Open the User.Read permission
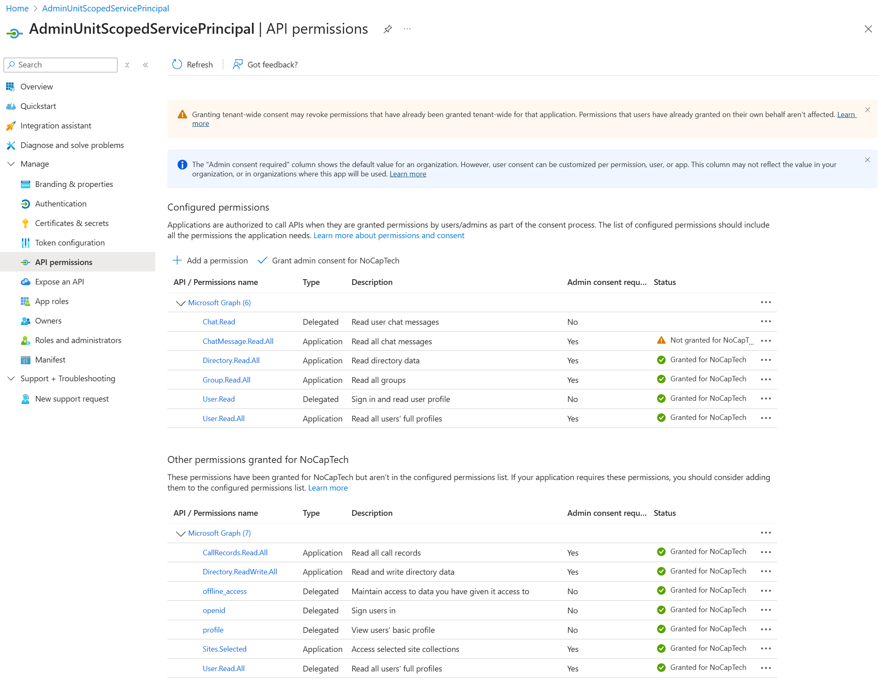The width and height of the screenshot is (881, 680). point(219,399)
